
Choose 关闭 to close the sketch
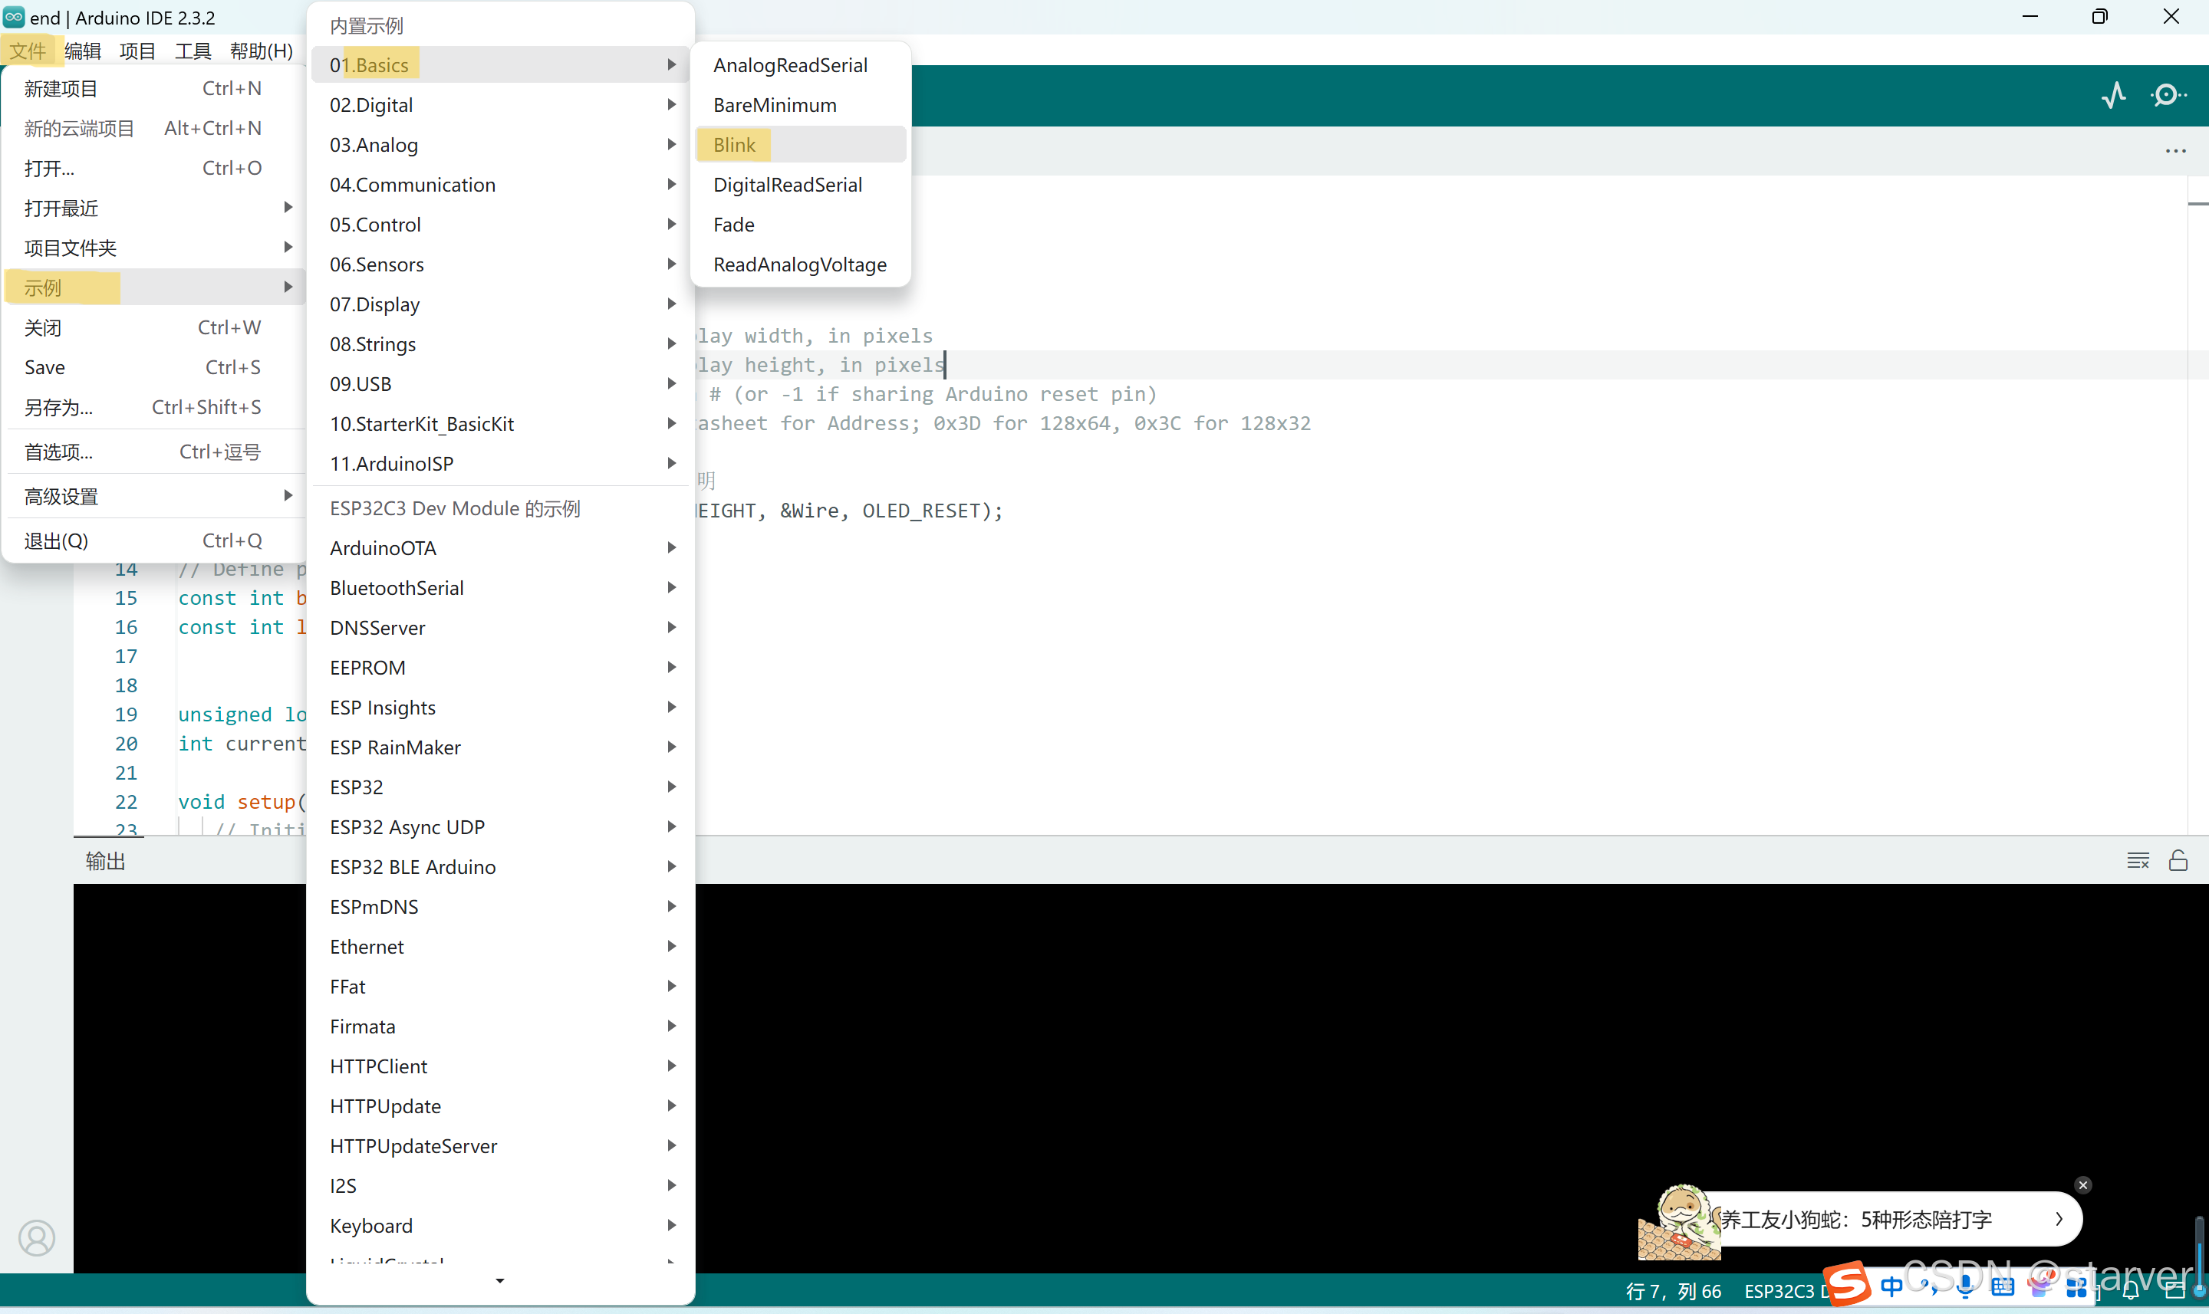tap(154, 327)
